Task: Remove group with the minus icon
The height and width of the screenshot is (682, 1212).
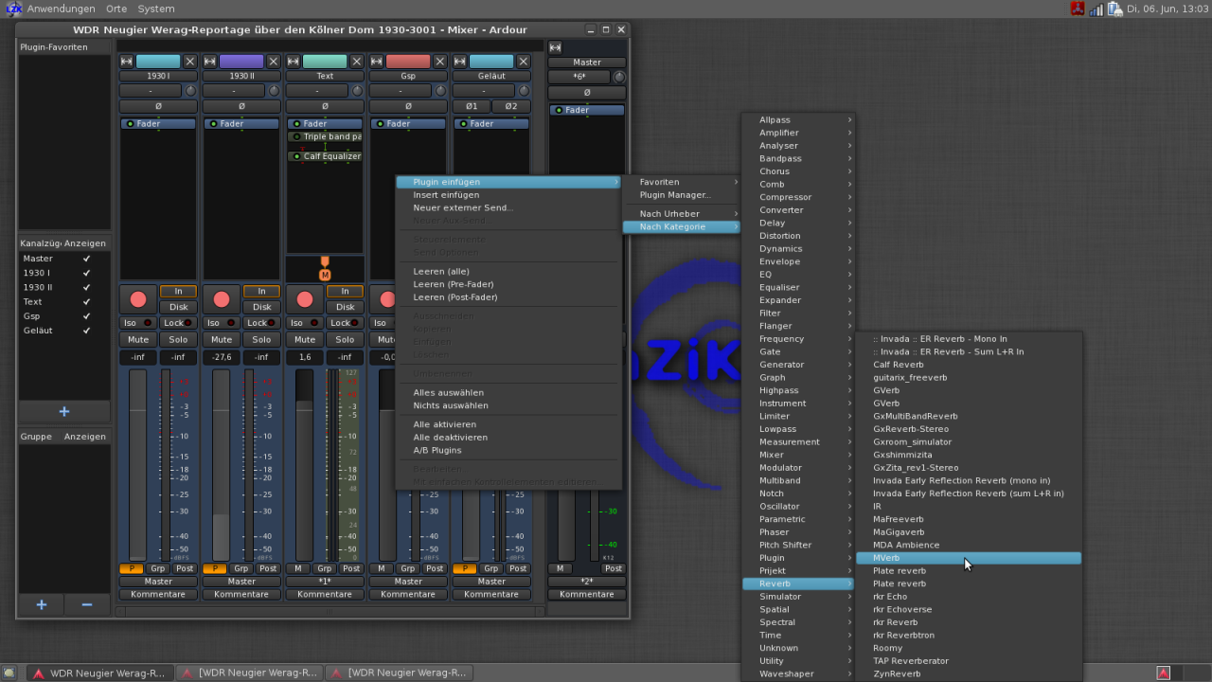Action: click(x=87, y=604)
